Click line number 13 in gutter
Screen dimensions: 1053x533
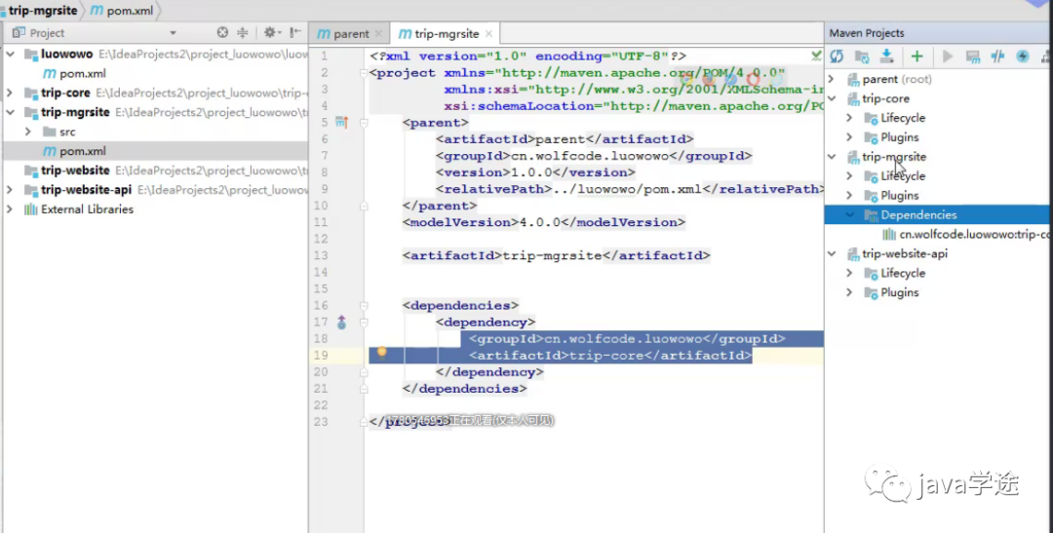pyautogui.click(x=321, y=255)
